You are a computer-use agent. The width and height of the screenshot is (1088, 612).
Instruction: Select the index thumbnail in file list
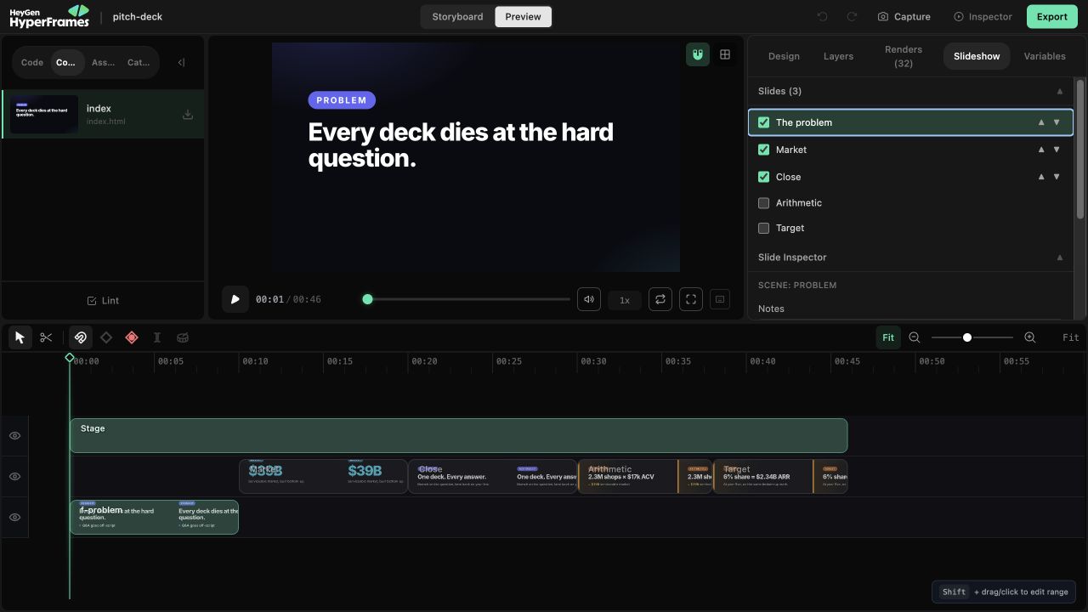44,115
